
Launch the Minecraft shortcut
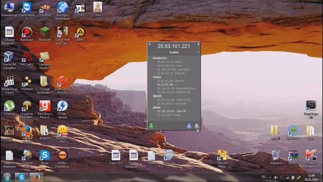45,34
